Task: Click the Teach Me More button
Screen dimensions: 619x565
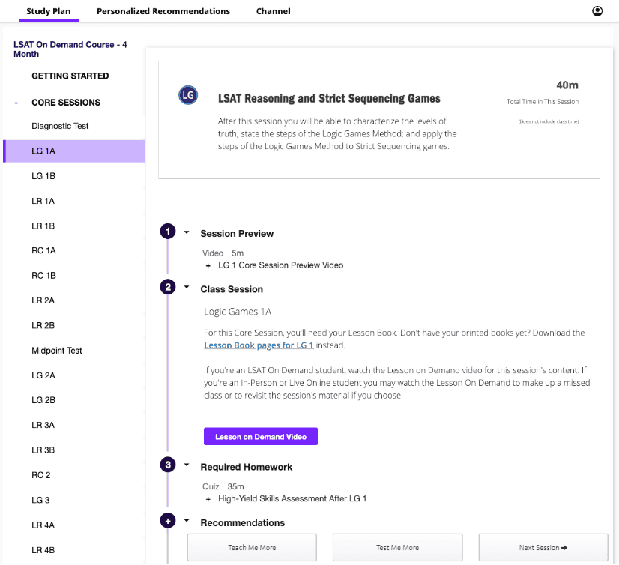Action: tap(251, 547)
